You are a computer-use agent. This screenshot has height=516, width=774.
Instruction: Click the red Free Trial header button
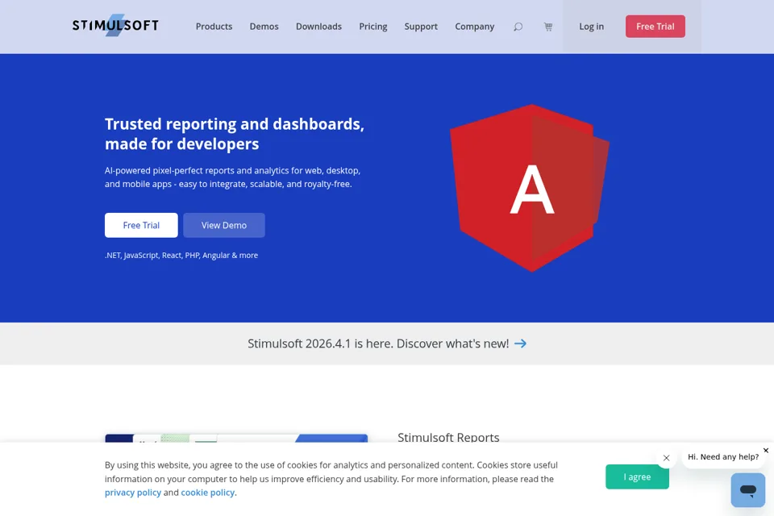(x=655, y=26)
